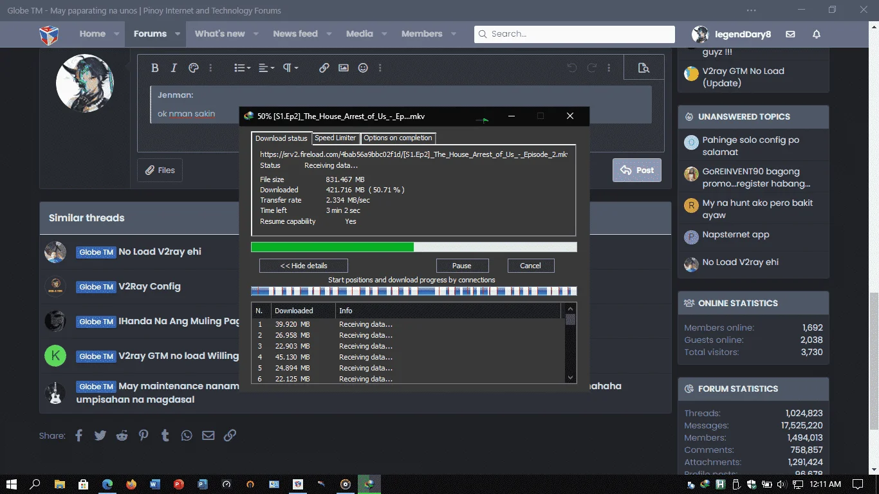The height and width of the screenshot is (494, 879).
Task: Click the browser page scrollbar
Action: click(x=874, y=361)
